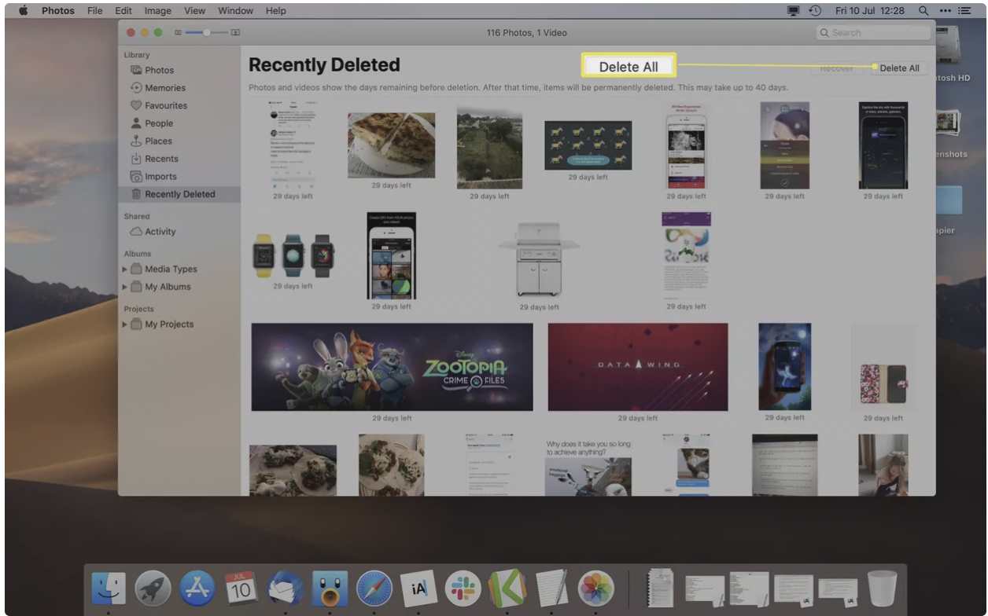Select Recently Deleted trash item
988x616 pixels.
179,194
